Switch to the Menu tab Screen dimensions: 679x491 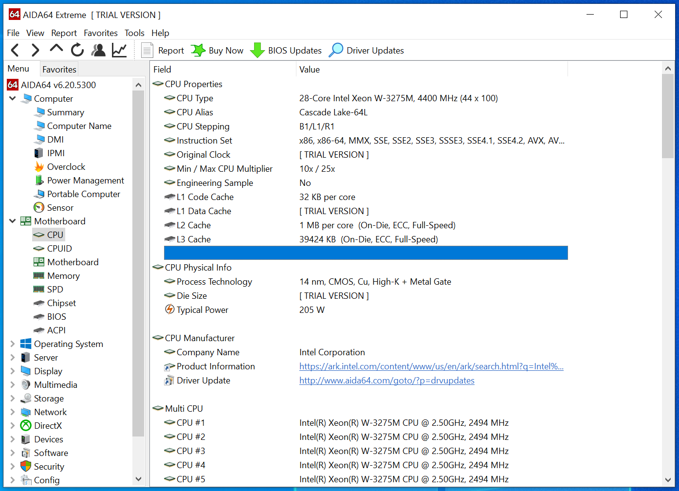coord(18,69)
